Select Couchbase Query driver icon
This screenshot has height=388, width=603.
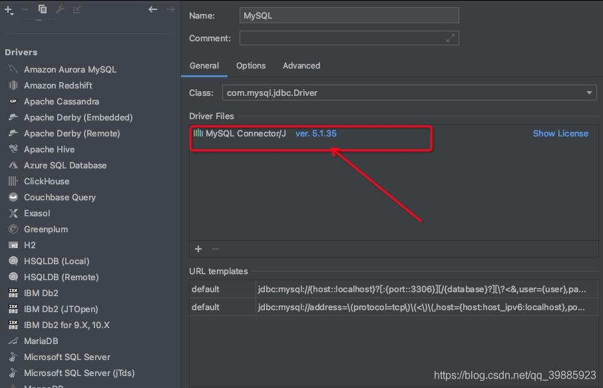click(13, 197)
